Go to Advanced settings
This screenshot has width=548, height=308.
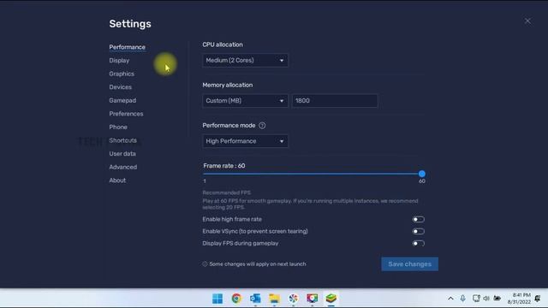(122, 167)
